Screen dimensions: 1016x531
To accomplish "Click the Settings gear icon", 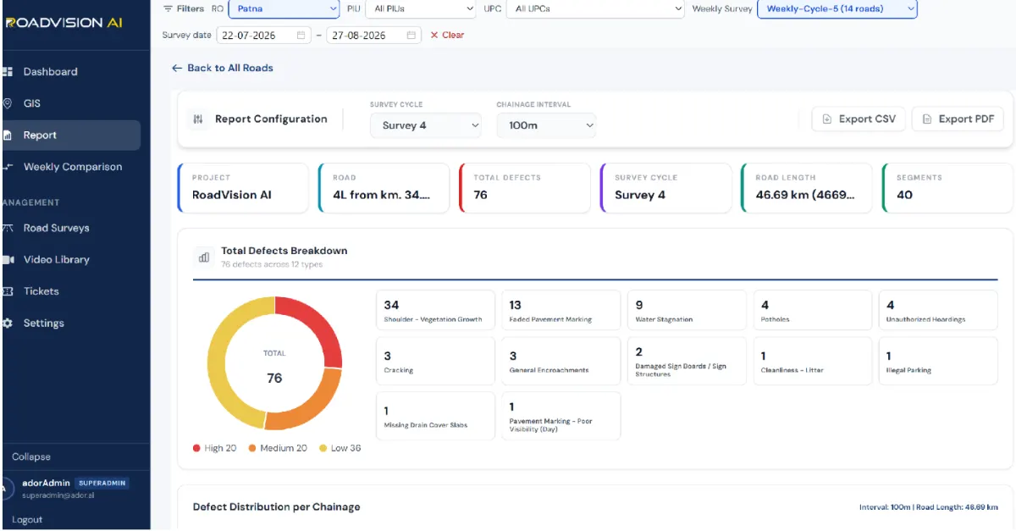I will pyautogui.click(x=8, y=323).
